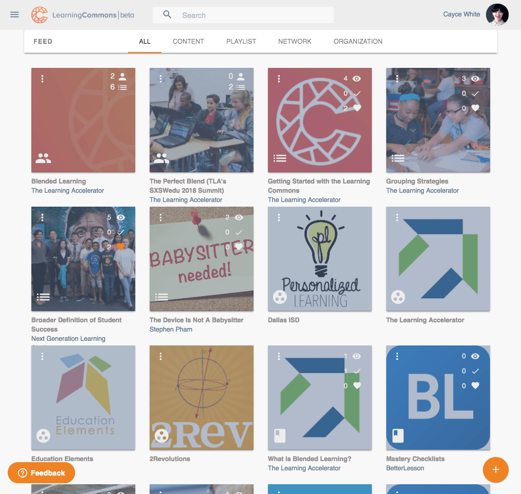Image resolution: width=521 pixels, height=494 pixels.
Task: Click group people icon on Blended Learning card
Action: pos(43,158)
